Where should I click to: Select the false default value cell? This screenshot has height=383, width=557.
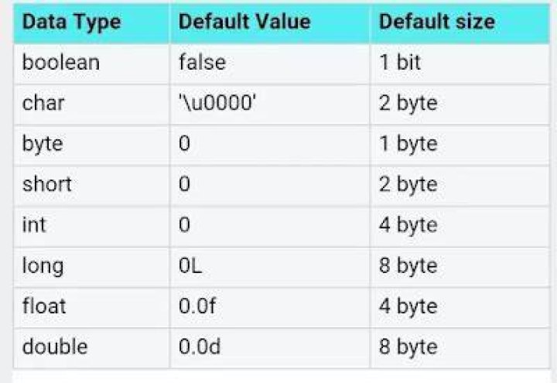[270, 63]
